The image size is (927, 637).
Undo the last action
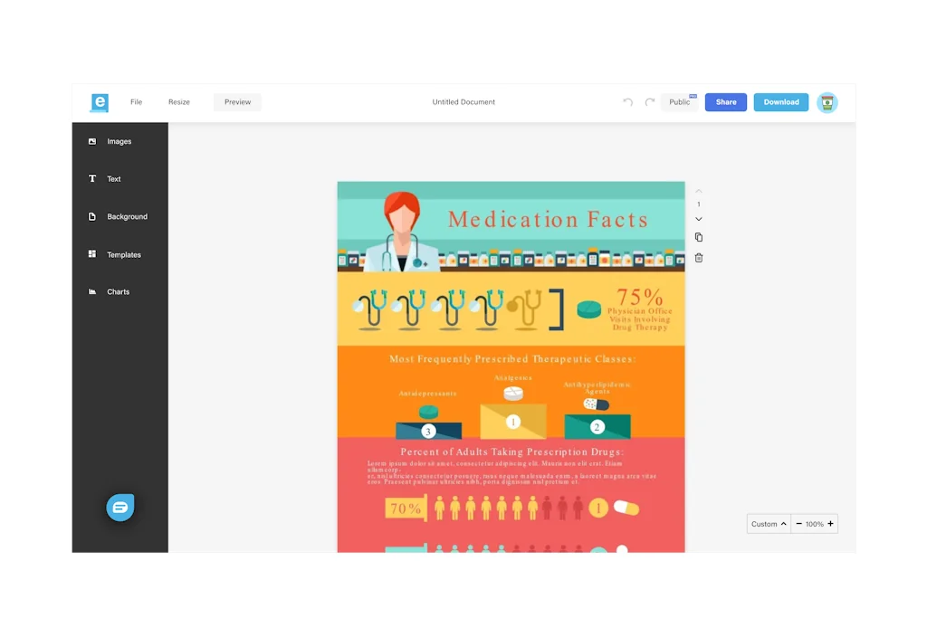click(x=627, y=102)
